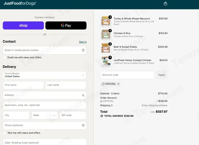199x145 pixels.
Task: Click help icon in email field
Action: 83,50
